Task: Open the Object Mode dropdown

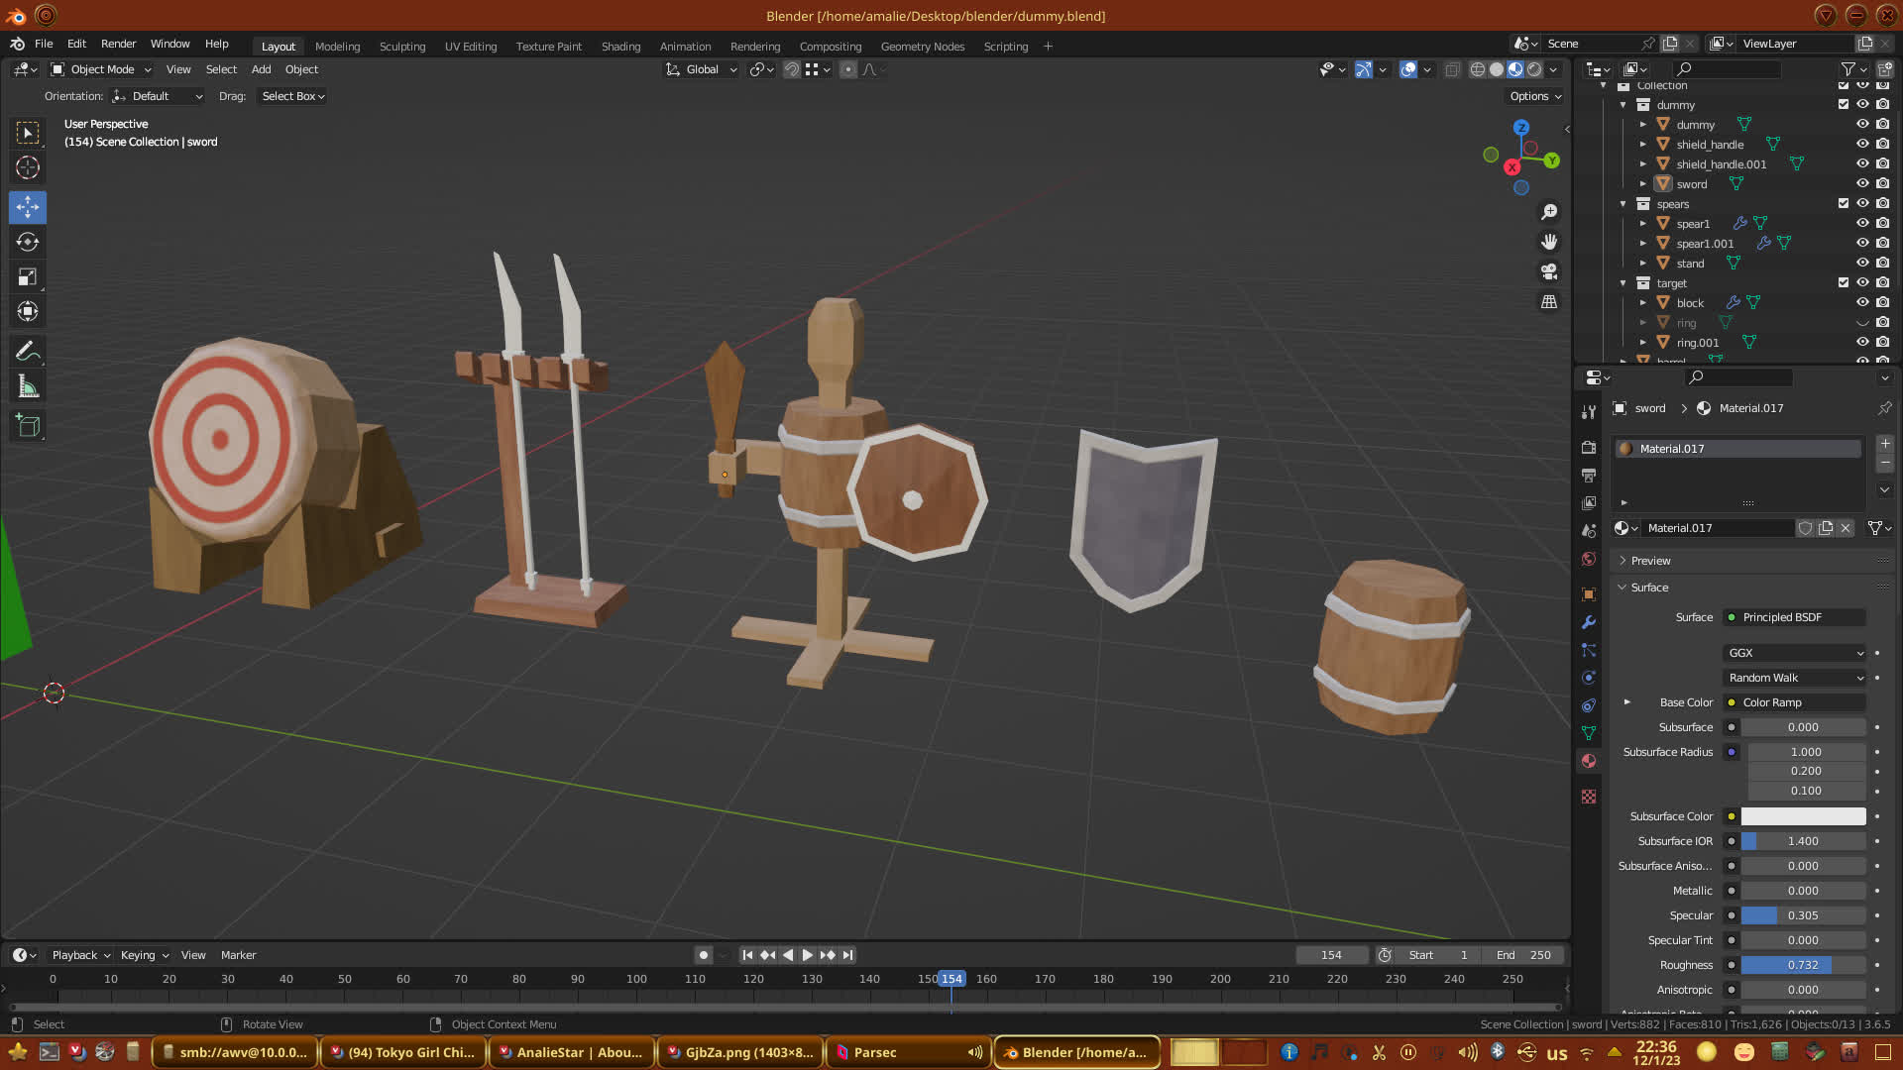Action: (101, 69)
